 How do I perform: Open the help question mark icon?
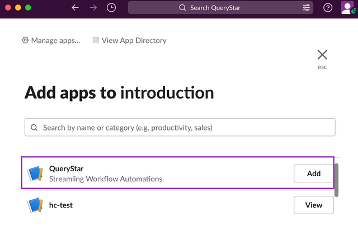tap(328, 8)
